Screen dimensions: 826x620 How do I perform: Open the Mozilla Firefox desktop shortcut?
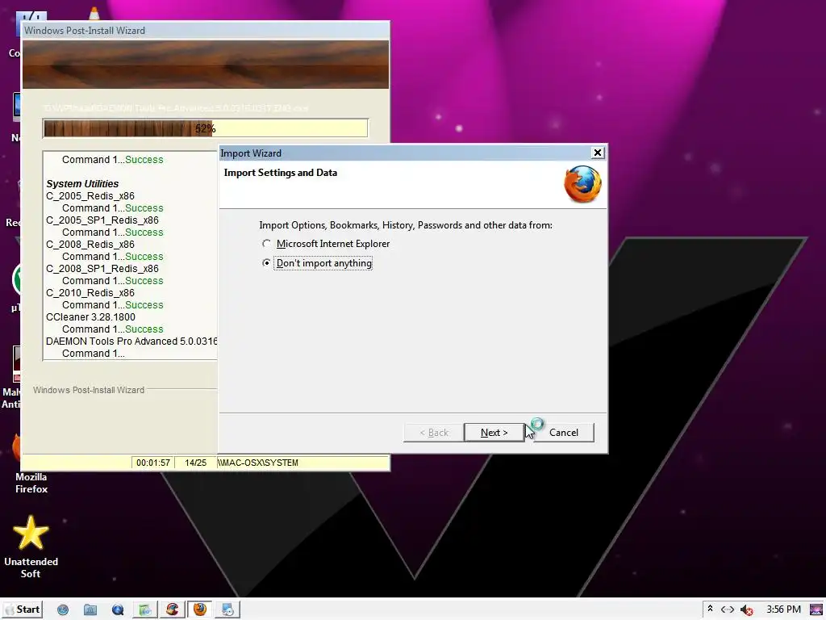coord(31,464)
